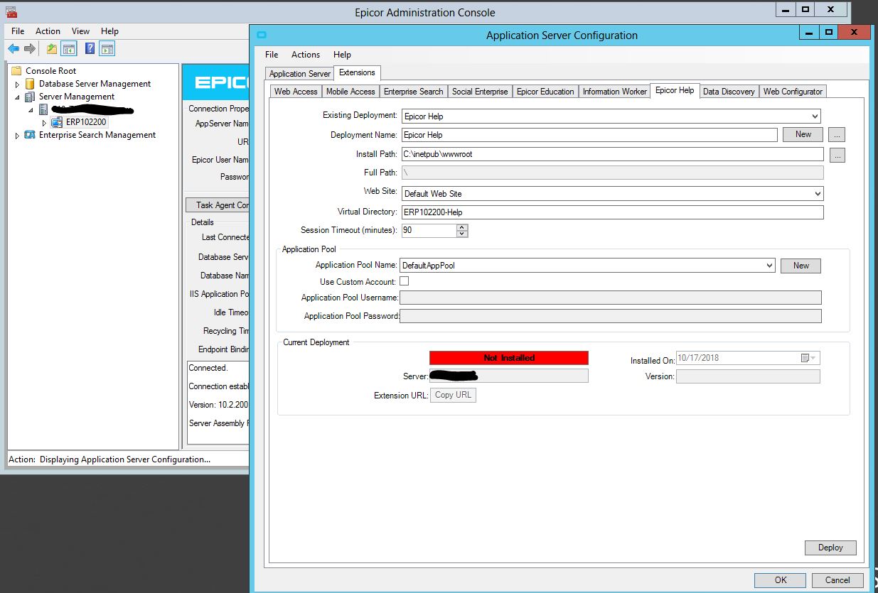Confirm with the OK button
The height and width of the screenshot is (593, 878).
pyautogui.click(x=781, y=580)
